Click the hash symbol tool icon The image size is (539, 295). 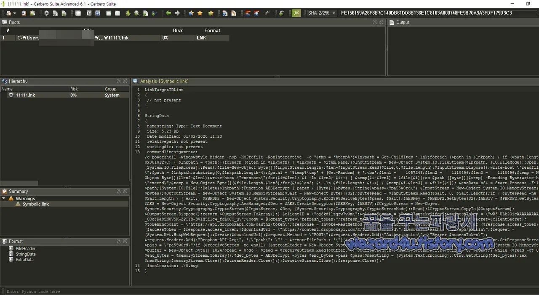click(267, 13)
